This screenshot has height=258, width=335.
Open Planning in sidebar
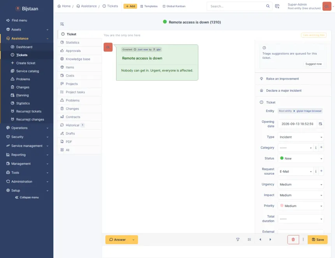click(x=22, y=95)
